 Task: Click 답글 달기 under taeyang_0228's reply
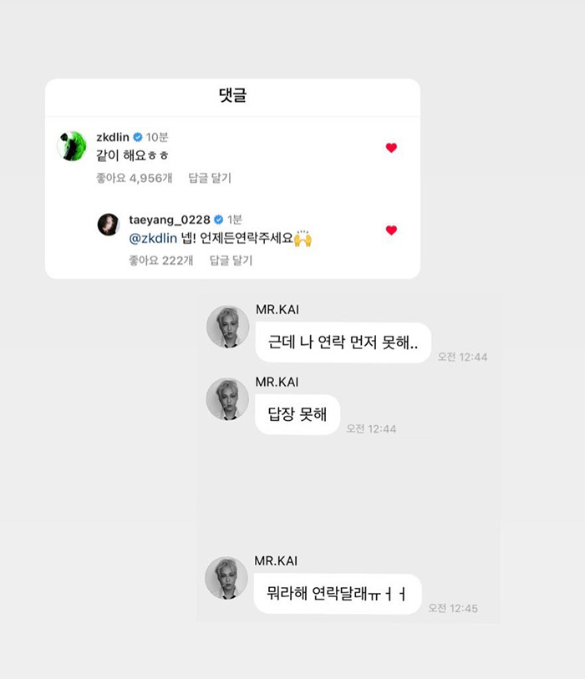(231, 261)
